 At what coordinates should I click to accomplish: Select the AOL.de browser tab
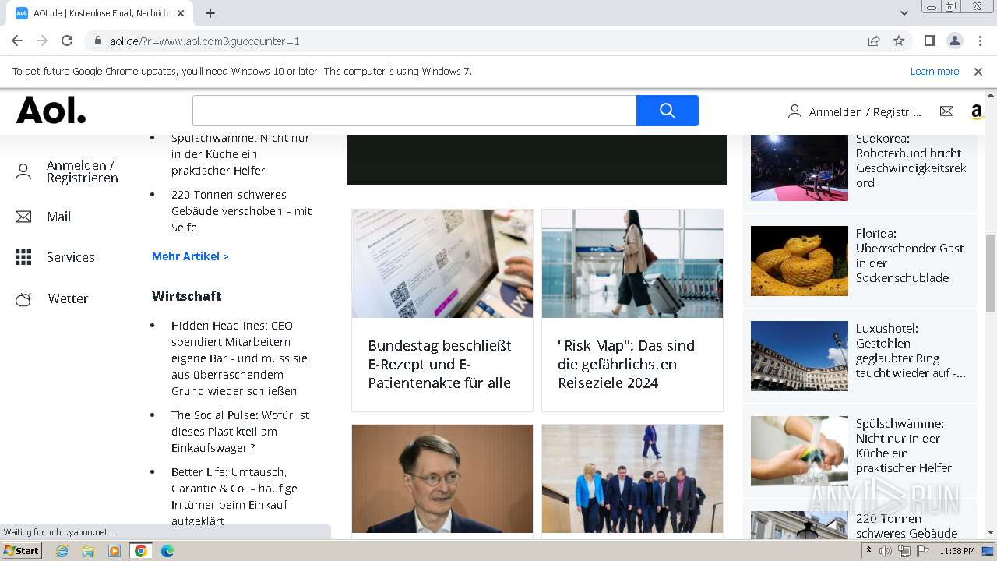[x=100, y=13]
